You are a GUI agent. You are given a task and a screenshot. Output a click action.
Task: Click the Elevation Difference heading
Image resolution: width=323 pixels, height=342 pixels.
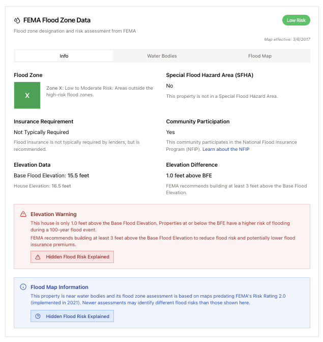pos(192,165)
